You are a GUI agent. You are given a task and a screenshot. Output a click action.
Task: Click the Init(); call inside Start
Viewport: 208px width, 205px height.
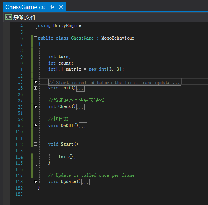point(67,157)
